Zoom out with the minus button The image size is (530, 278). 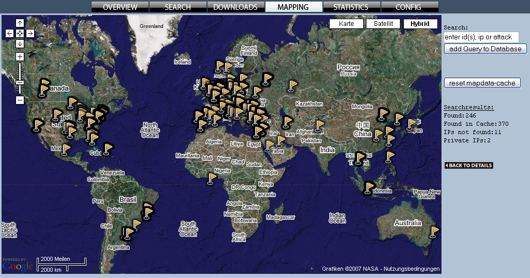(20, 100)
